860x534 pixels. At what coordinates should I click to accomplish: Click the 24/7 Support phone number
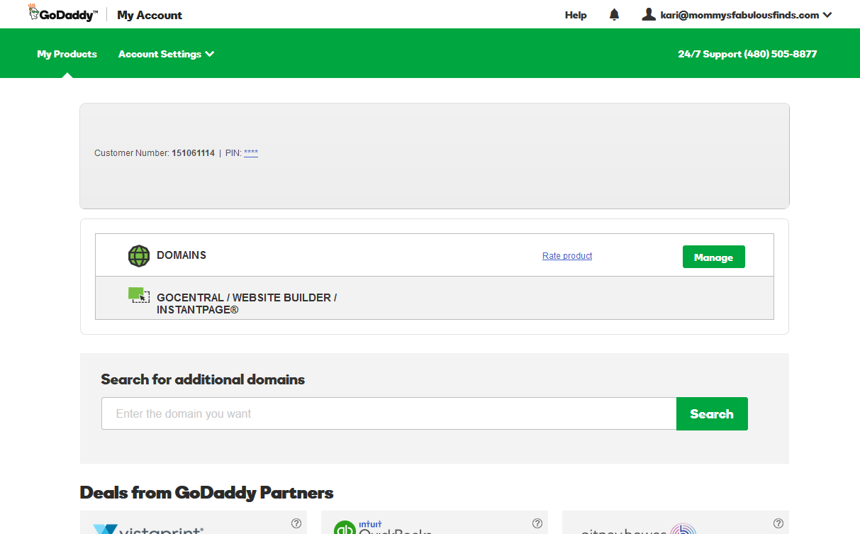pos(747,54)
